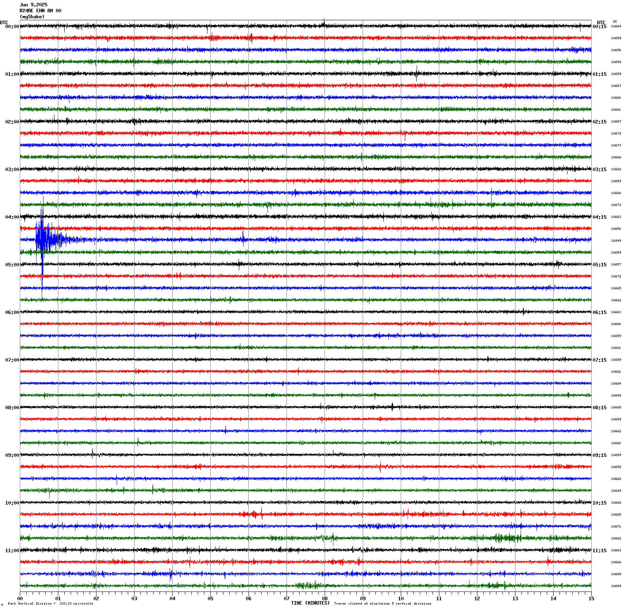Click the left-side time label "08:00"
623x609 pixels.
click(x=12, y=408)
